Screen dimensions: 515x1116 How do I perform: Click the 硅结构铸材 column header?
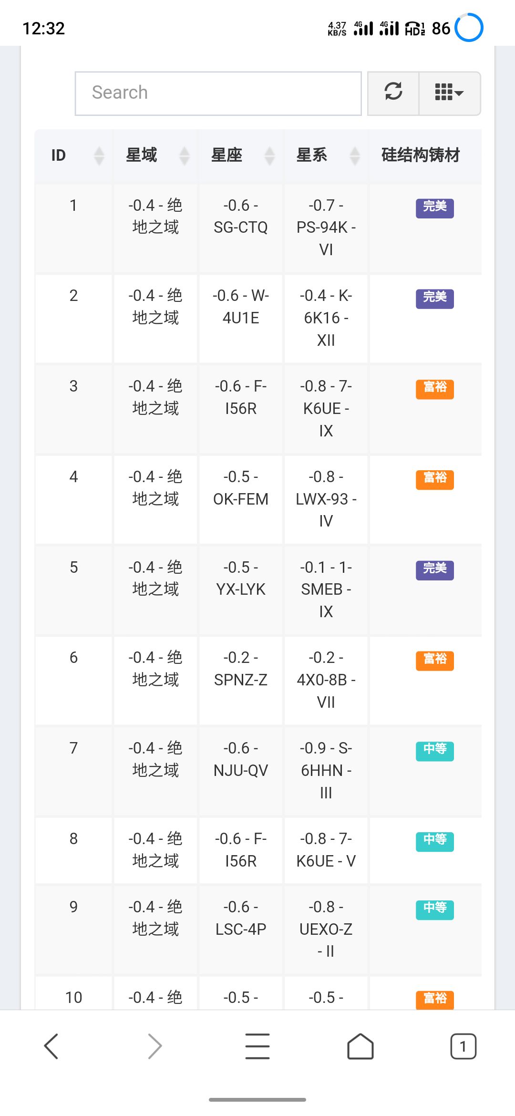coord(421,155)
